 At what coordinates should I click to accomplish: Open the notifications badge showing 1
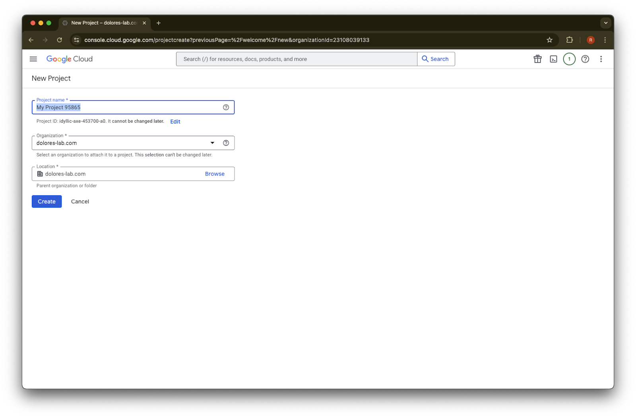[569, 59]
